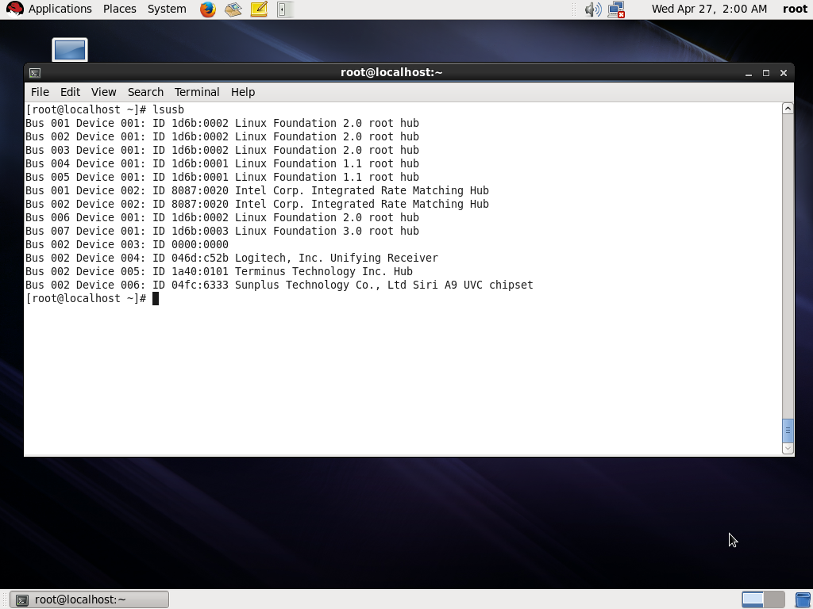This screenshot has height=609, width=813.
Task: Click the Red Hat menu icon
Action: (x=16, y=9)
